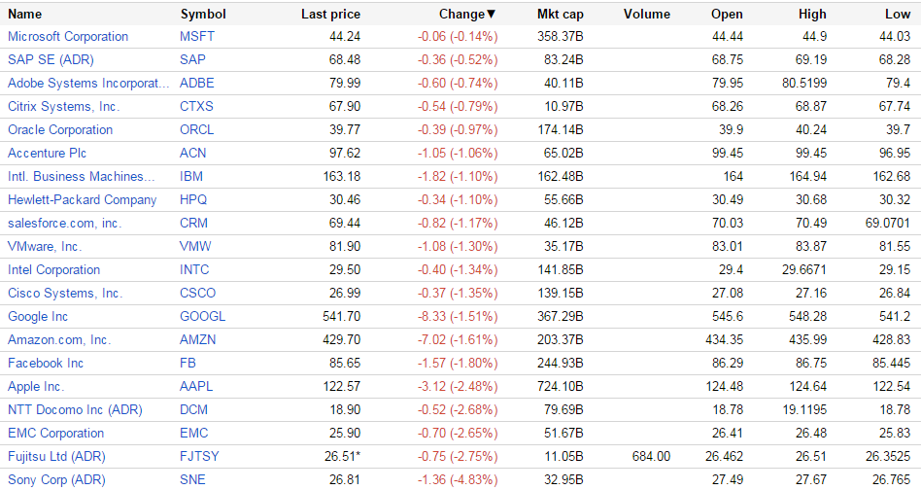The height and width of the screenshot is (490, 921).
Task: Open Citrix Systems, Inc. page
Action: click(x=64, y=107)
